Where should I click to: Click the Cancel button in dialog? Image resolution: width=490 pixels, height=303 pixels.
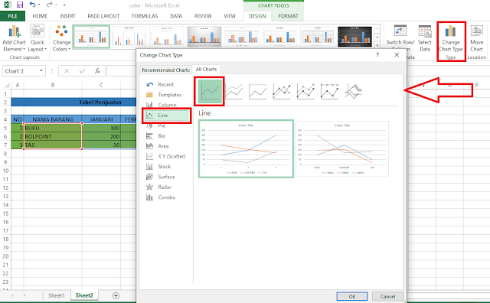[x=388, y=296]
